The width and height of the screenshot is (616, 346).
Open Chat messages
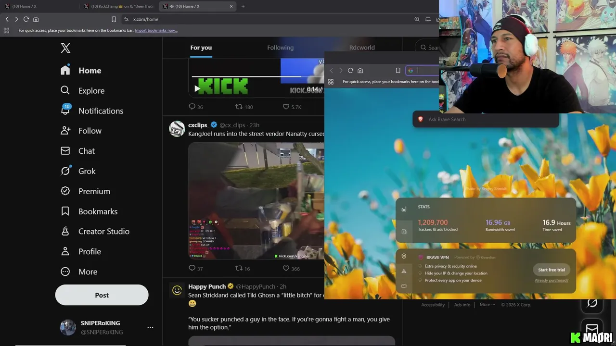(77, 151)
